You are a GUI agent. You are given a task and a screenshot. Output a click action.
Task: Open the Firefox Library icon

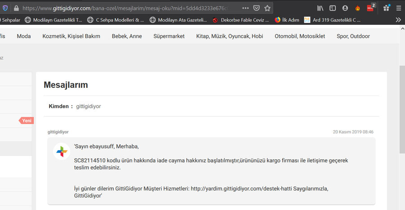pos(320,8)
